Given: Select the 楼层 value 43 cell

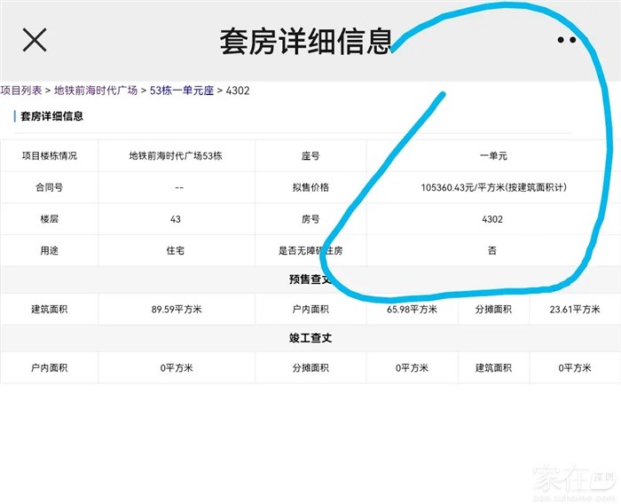Looking at the screenshot, I should coord(176,219).
